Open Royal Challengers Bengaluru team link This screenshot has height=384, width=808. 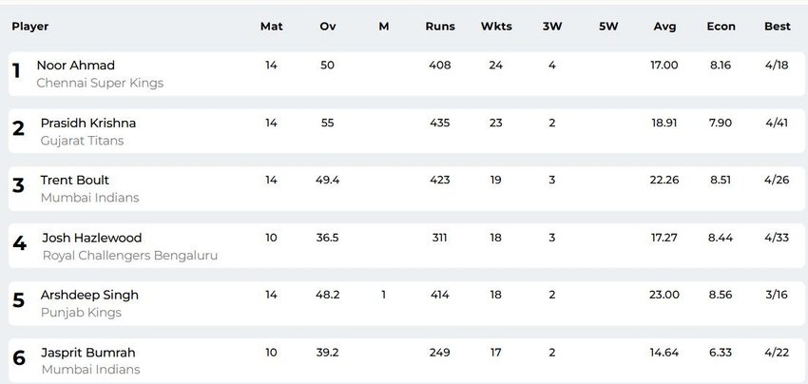tap(130, 256)
